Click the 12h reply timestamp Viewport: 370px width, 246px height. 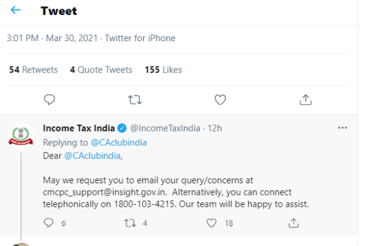click(x=215, y=128)
